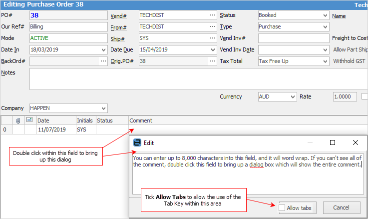This screenshot has height=219, width=368.
Task: Tick the Allow tabs checkbox
Action: tap(282, 208)
